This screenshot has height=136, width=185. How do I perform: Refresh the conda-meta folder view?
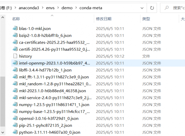152,8
